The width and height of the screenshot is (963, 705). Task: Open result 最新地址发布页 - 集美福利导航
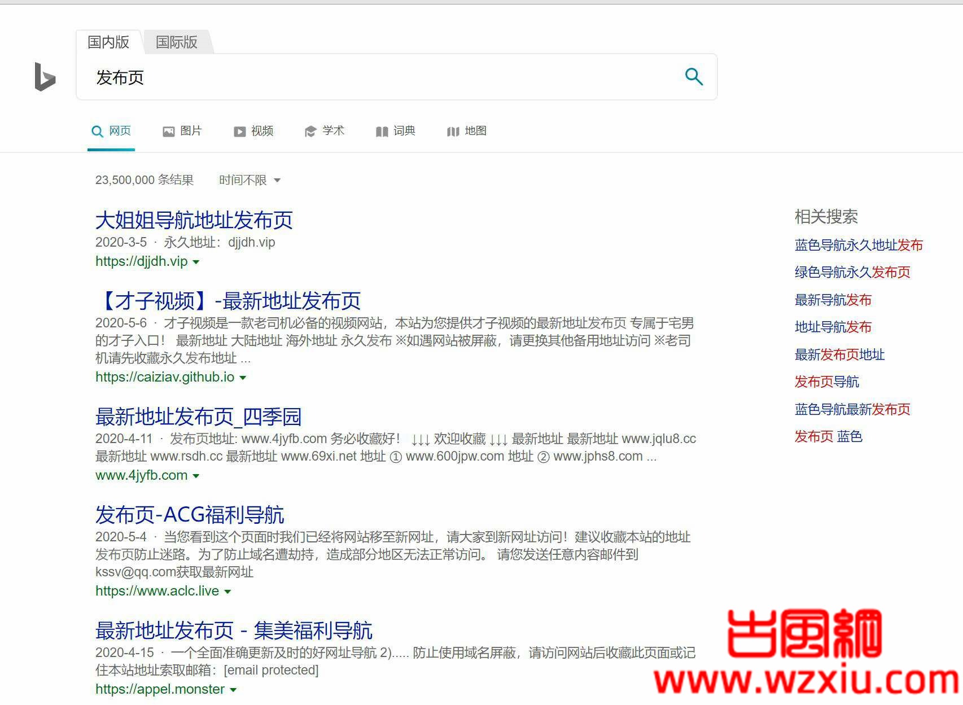234,630
